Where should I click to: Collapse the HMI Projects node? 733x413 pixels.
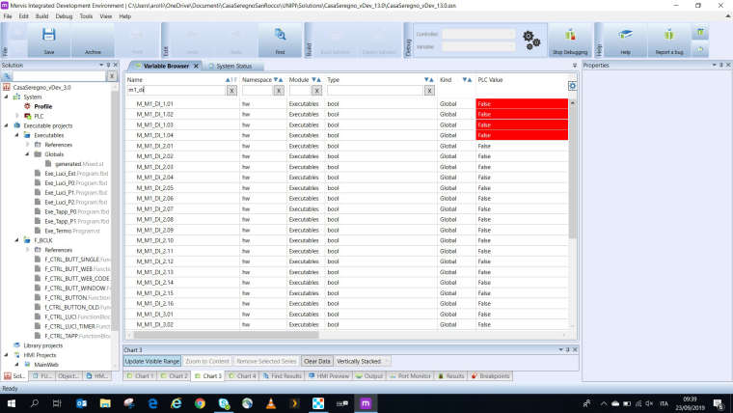click(7, 355)
